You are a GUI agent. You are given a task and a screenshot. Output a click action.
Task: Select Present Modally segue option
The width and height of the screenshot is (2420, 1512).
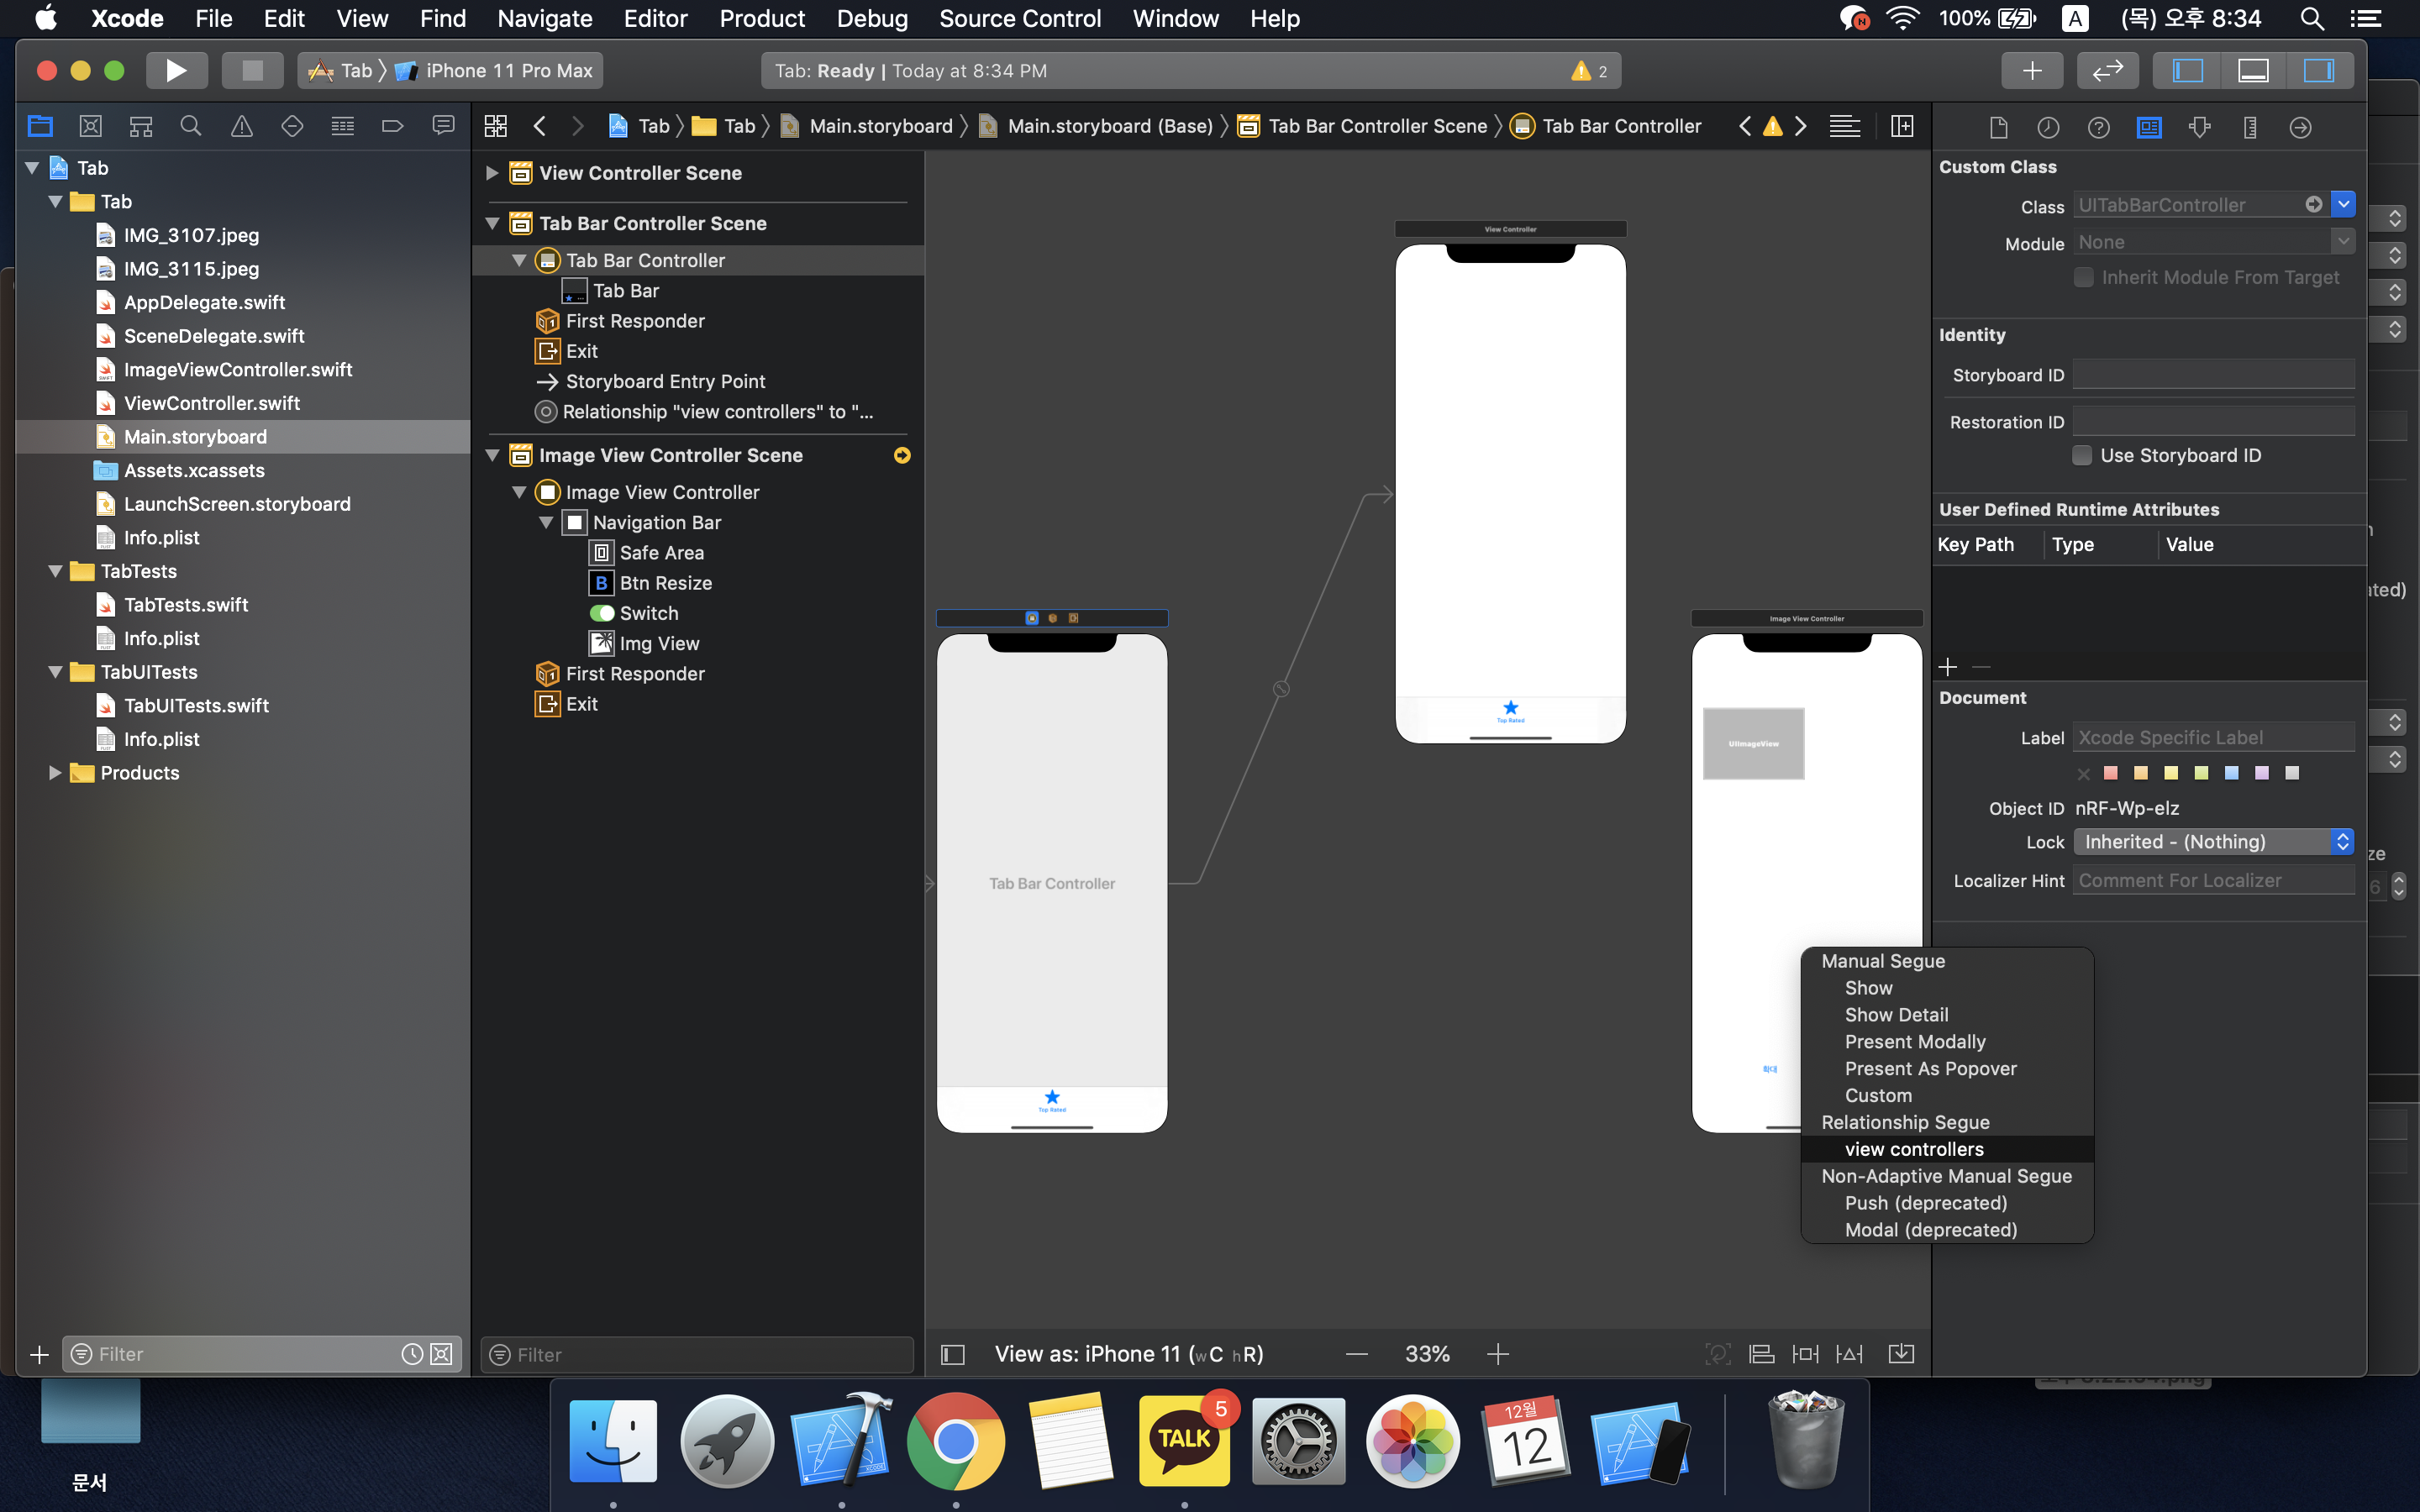click(x=1914, y=1041)
